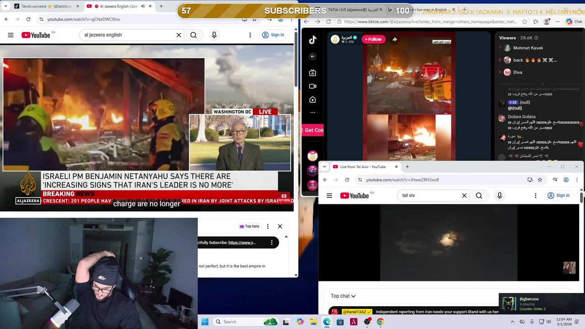
Task: Go back in the Al Jazeera browser window
Action: click(x=6, y=19)
